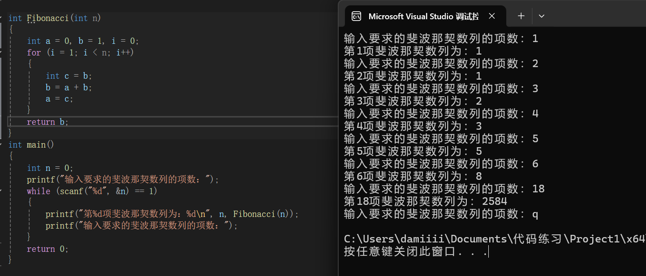The image size is (646, 276).
Task: Click the 'int n = 0;' declaration in main
Action: (50, 168)
